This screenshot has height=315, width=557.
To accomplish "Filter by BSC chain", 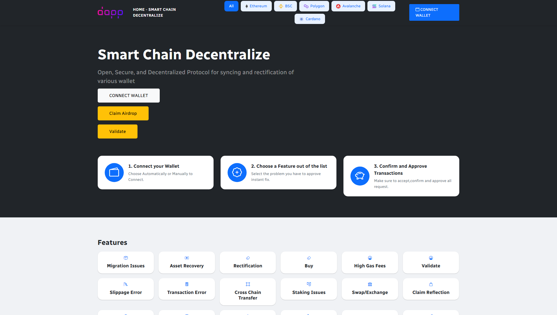I will point(286,6).
